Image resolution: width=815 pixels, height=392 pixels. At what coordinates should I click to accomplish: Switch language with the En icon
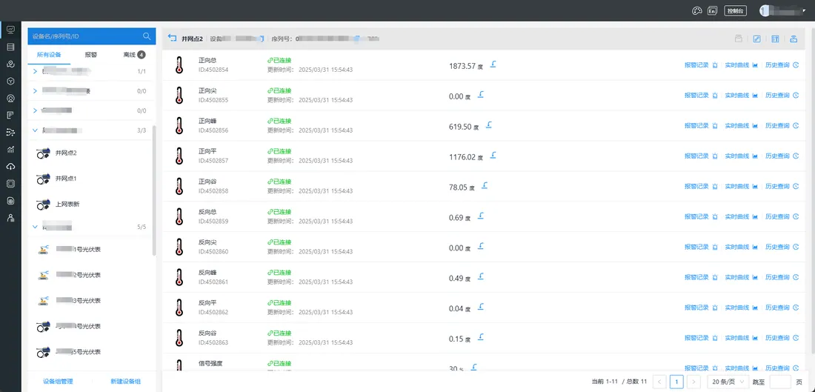713,11
